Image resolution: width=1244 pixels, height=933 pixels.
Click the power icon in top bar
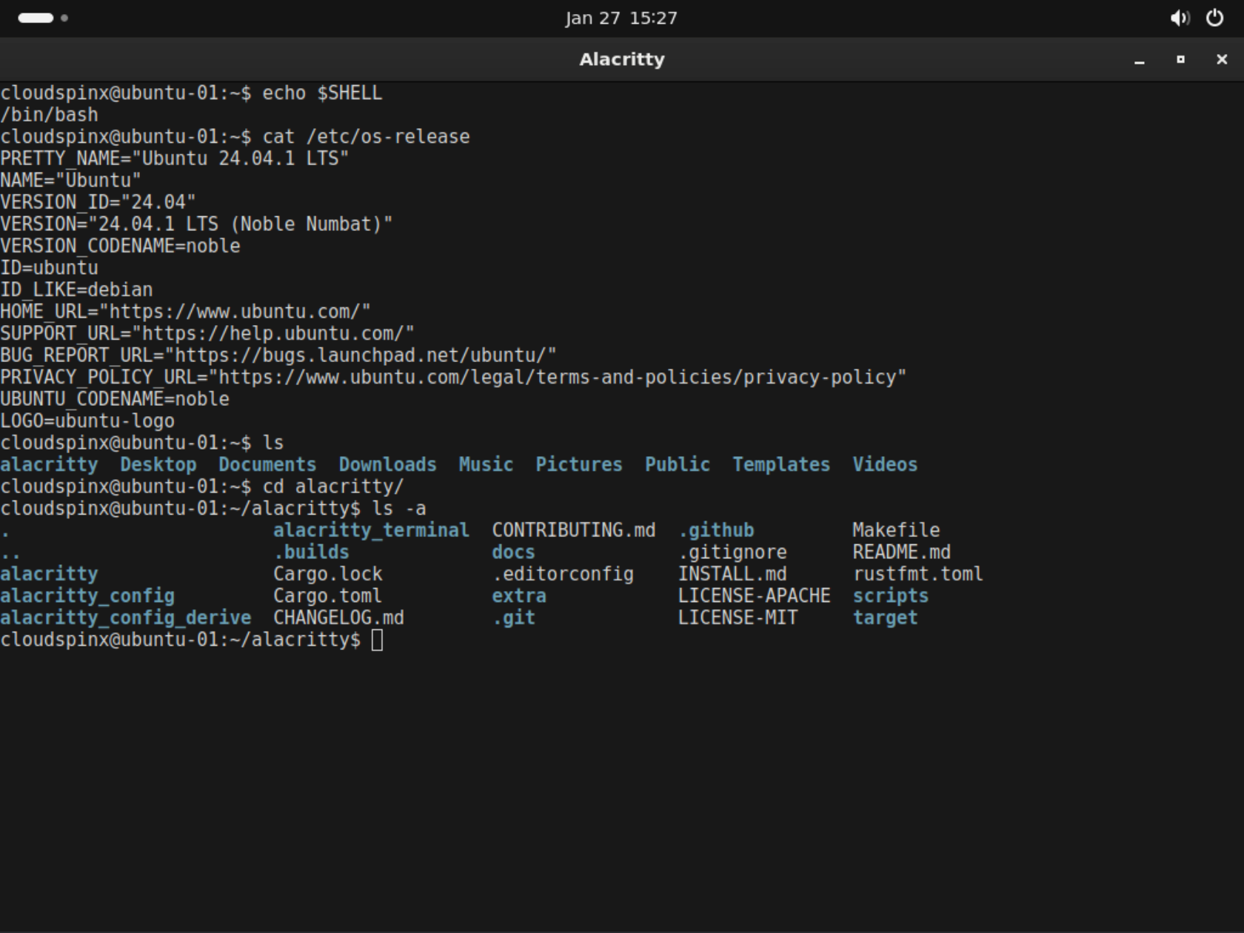[x=1214, y=18]
